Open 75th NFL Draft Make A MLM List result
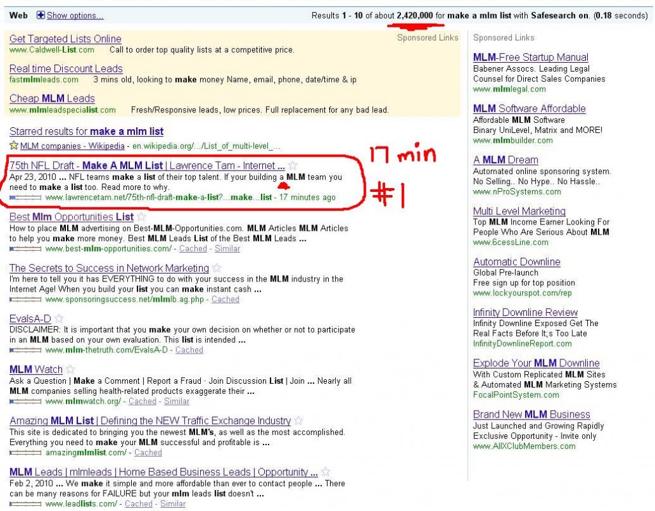 [147, 166]
